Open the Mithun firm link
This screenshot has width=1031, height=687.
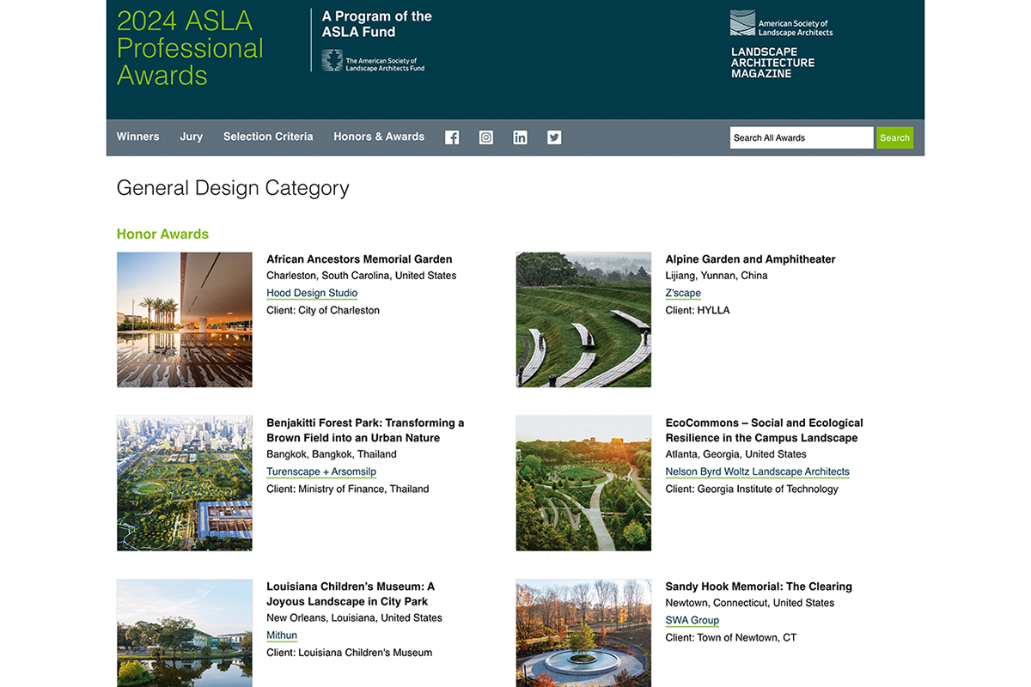[x=282, y=635]
